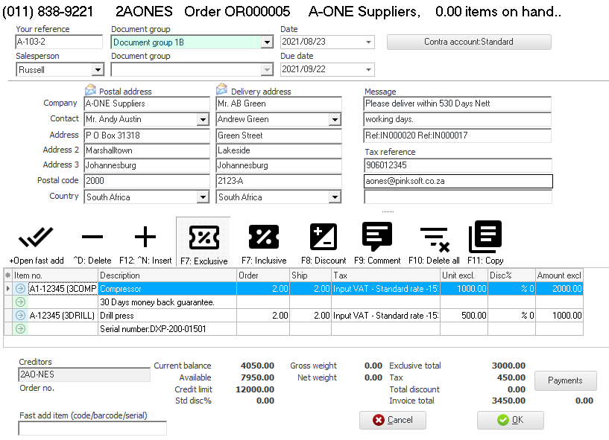Add a comment with the F9 icon

click(x=377, y=238)
